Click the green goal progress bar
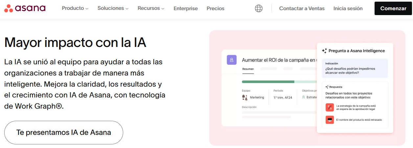 268,82
